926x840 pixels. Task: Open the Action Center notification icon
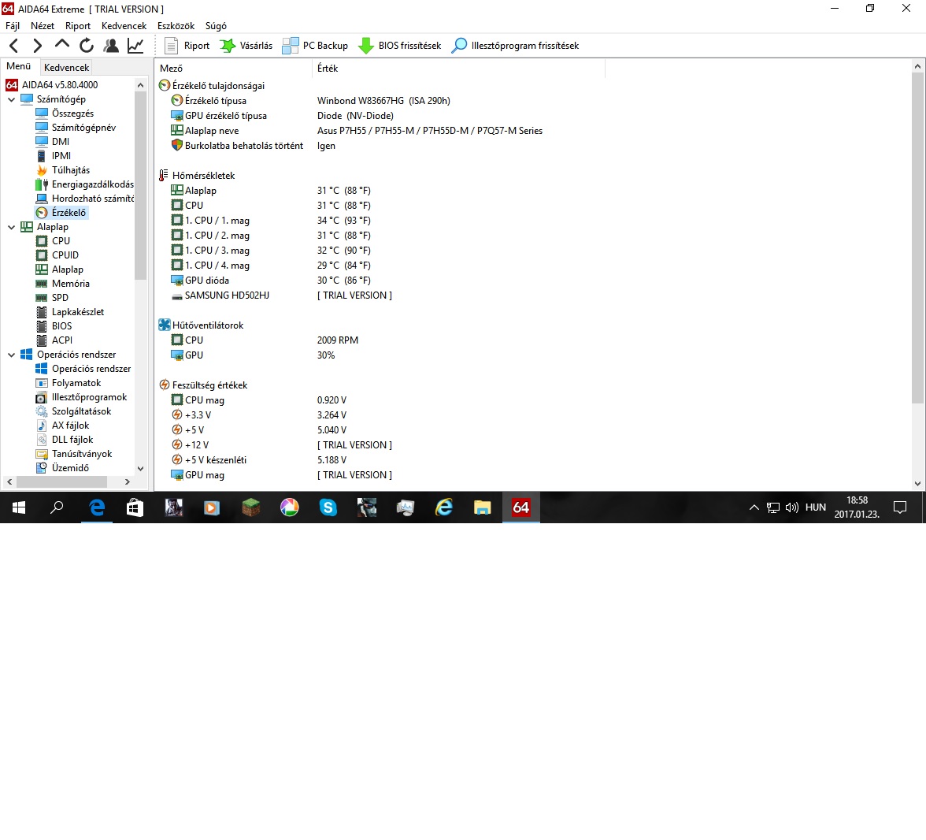pos(900,507)
